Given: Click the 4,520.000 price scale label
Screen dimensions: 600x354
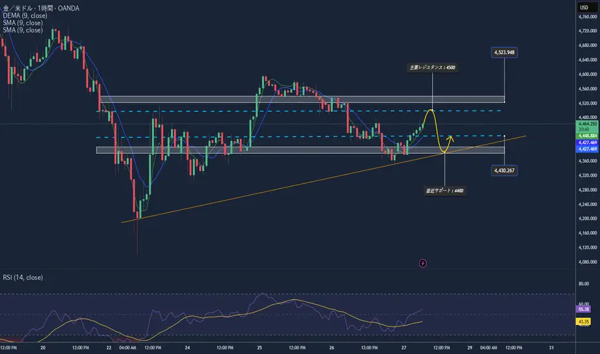Looking at the screenshot, I should pyautogui.click(x=587, y=104).
